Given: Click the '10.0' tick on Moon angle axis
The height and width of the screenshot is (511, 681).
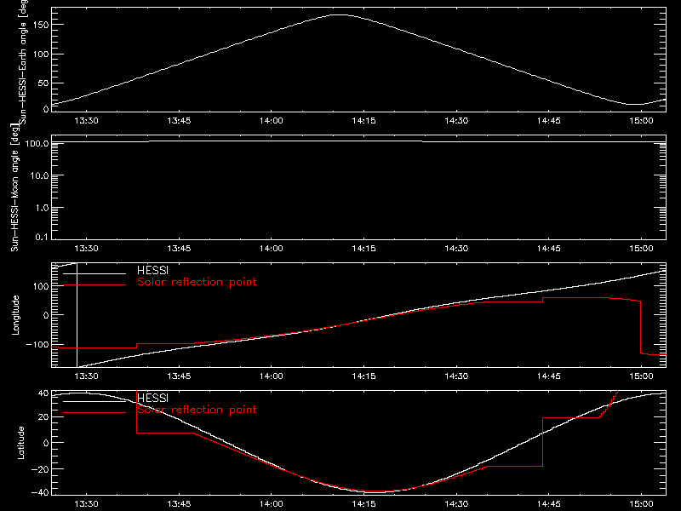Looking at the screenshot, I should pos(39,175).
